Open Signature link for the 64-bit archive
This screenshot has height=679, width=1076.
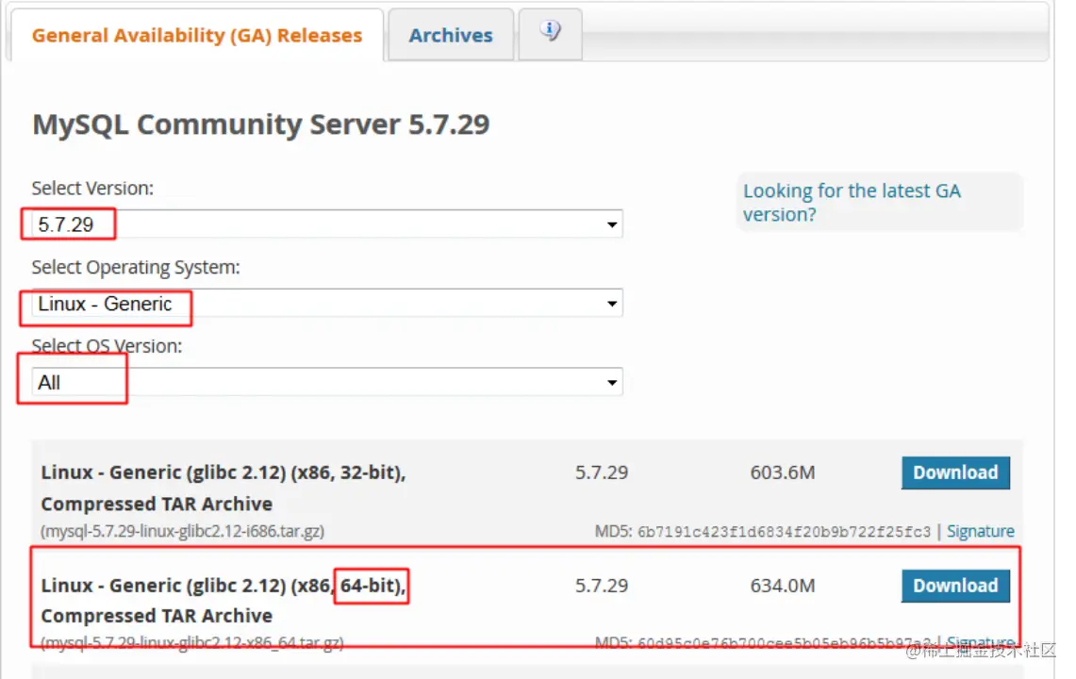pos(980,642)
